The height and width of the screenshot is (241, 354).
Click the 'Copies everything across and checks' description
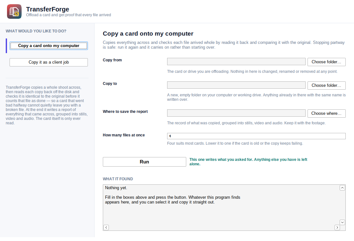point(224,45)
